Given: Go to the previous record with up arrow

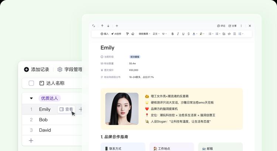Looking at the screenshot, I should coord(102,26).
